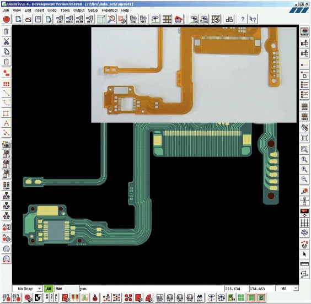311x304 pixels.
Task: Open the Help menu
Action: [125, 10]
